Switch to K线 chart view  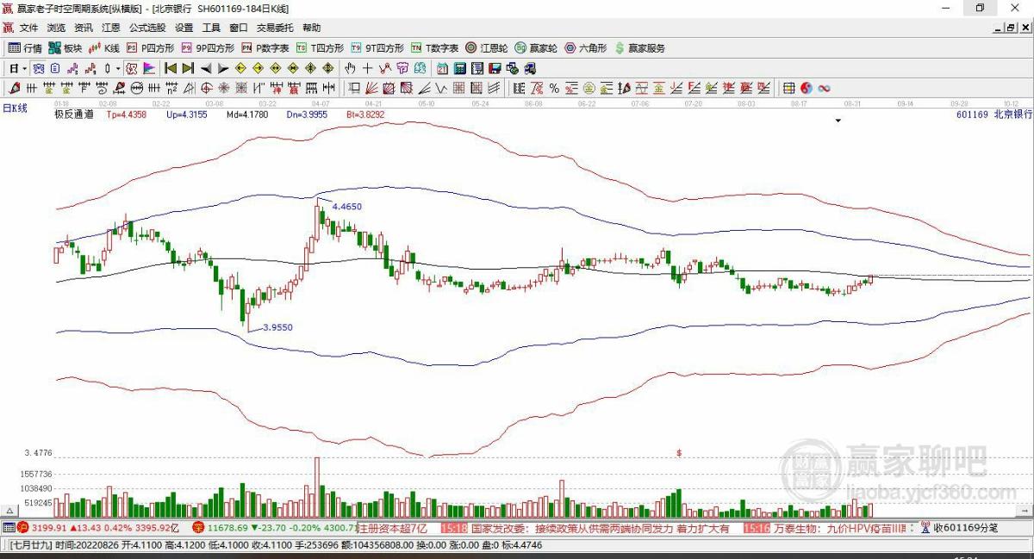(104, 48)
